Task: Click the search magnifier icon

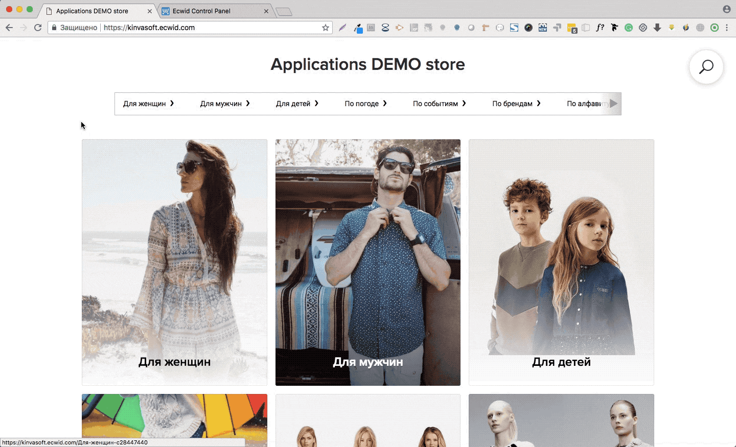Action: click(x=706, y=67)
